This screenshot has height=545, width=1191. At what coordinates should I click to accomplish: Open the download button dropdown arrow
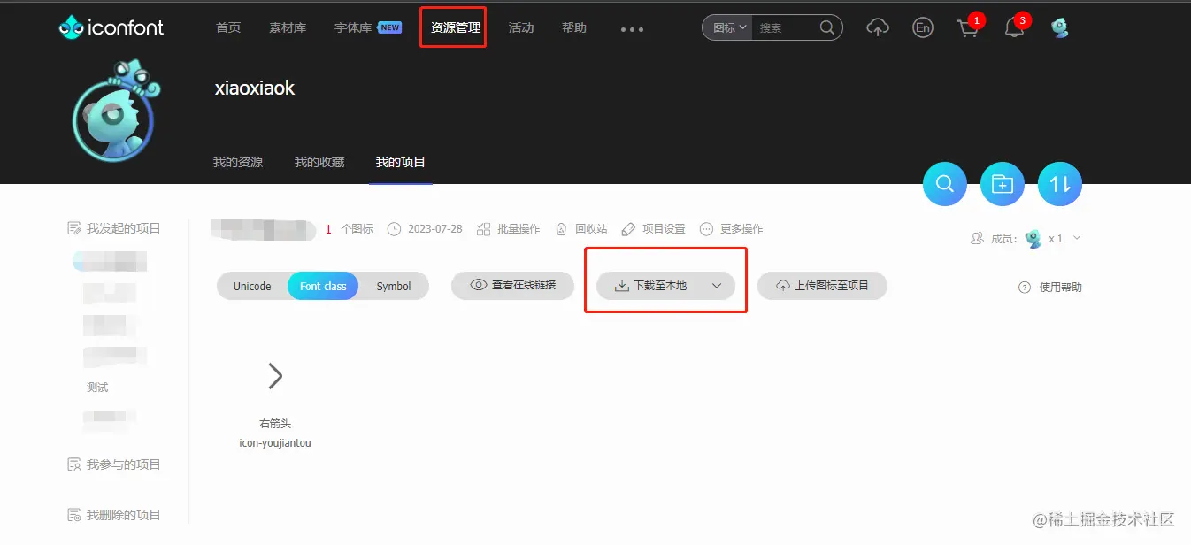717,286
